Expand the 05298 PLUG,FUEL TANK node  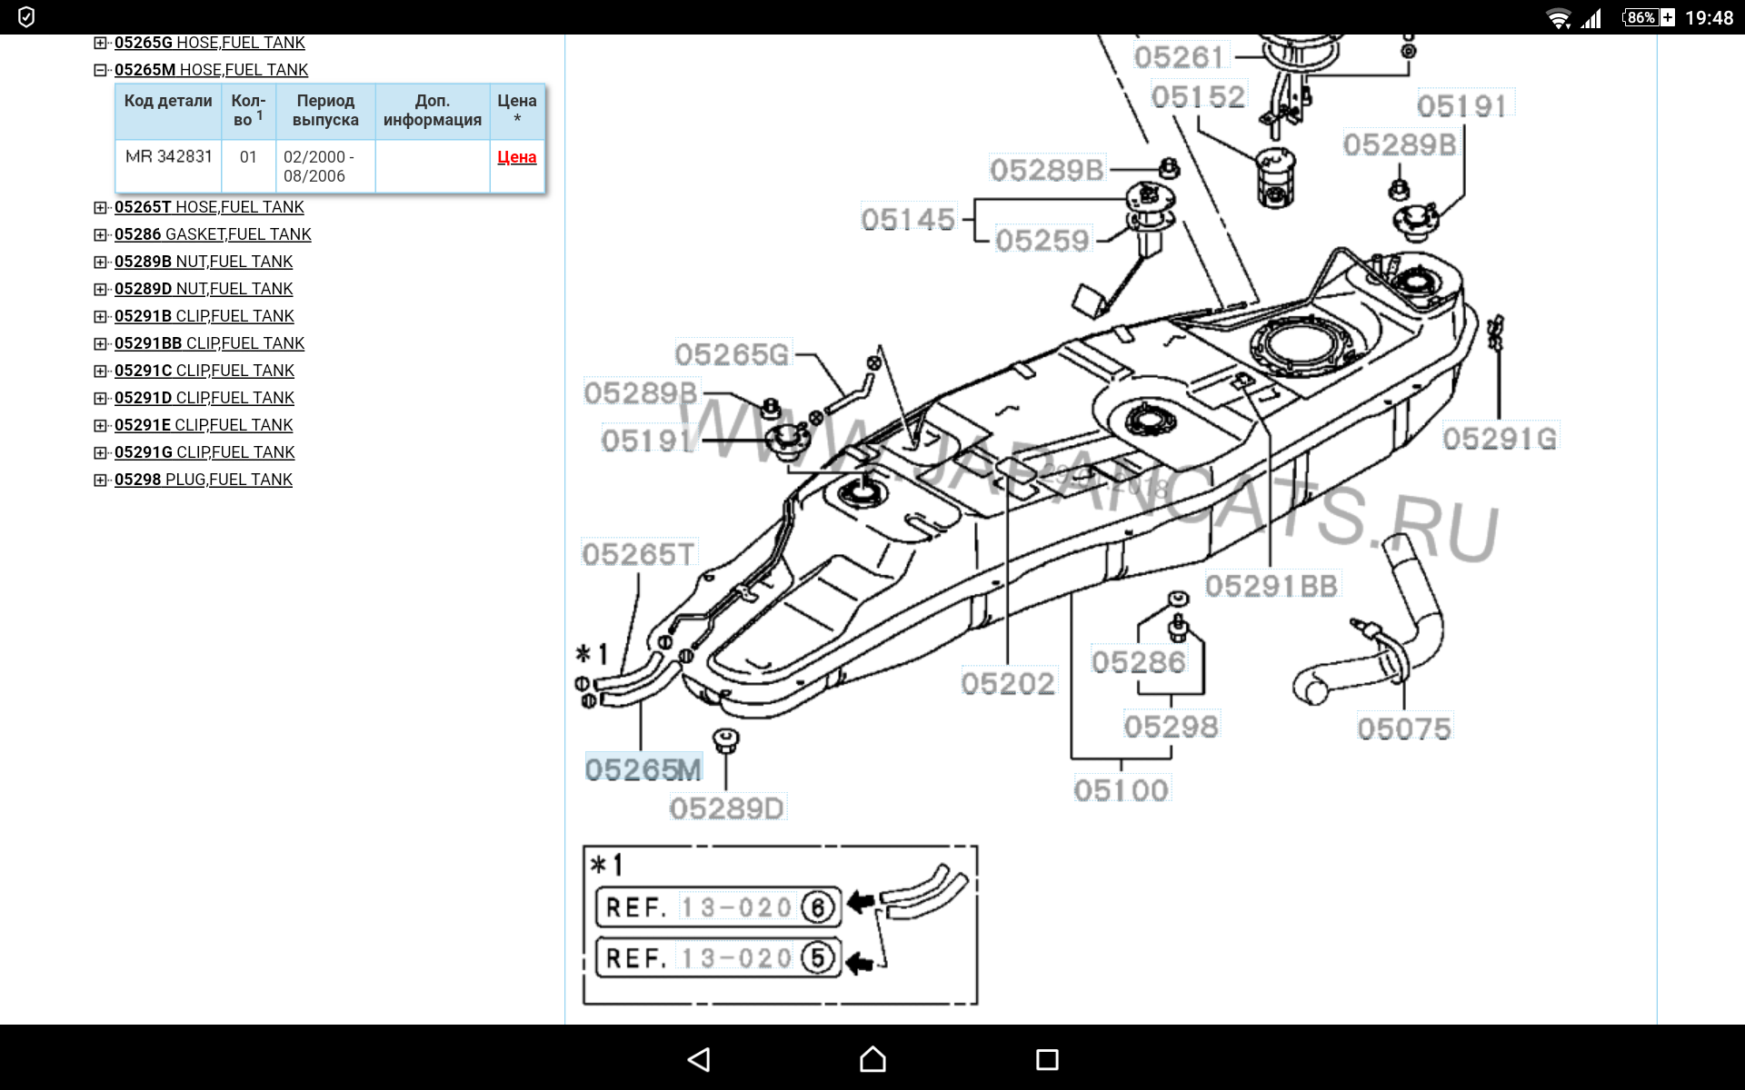click(x=100, y=480)
